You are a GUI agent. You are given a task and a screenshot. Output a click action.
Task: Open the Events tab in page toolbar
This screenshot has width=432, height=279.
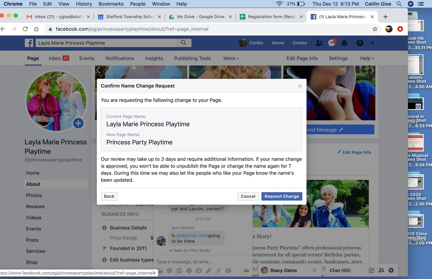tap(87, 58)
